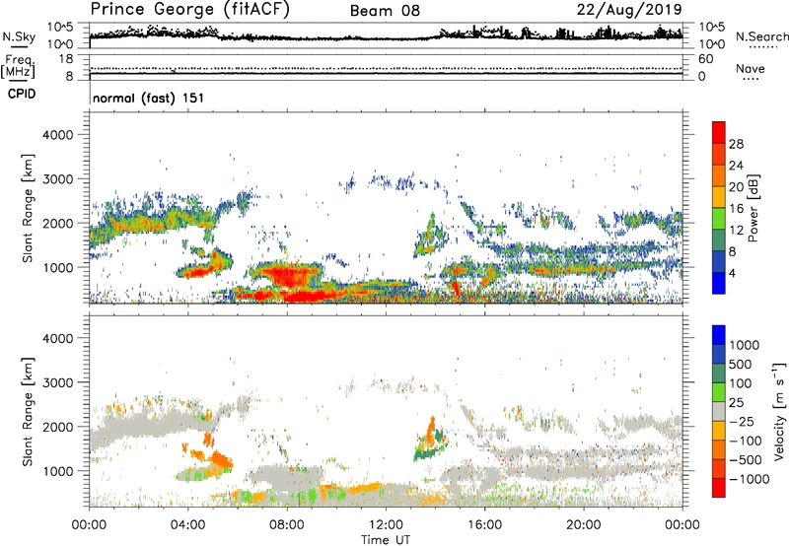Pick the red top segment of power color bar

tap(719, 132)
